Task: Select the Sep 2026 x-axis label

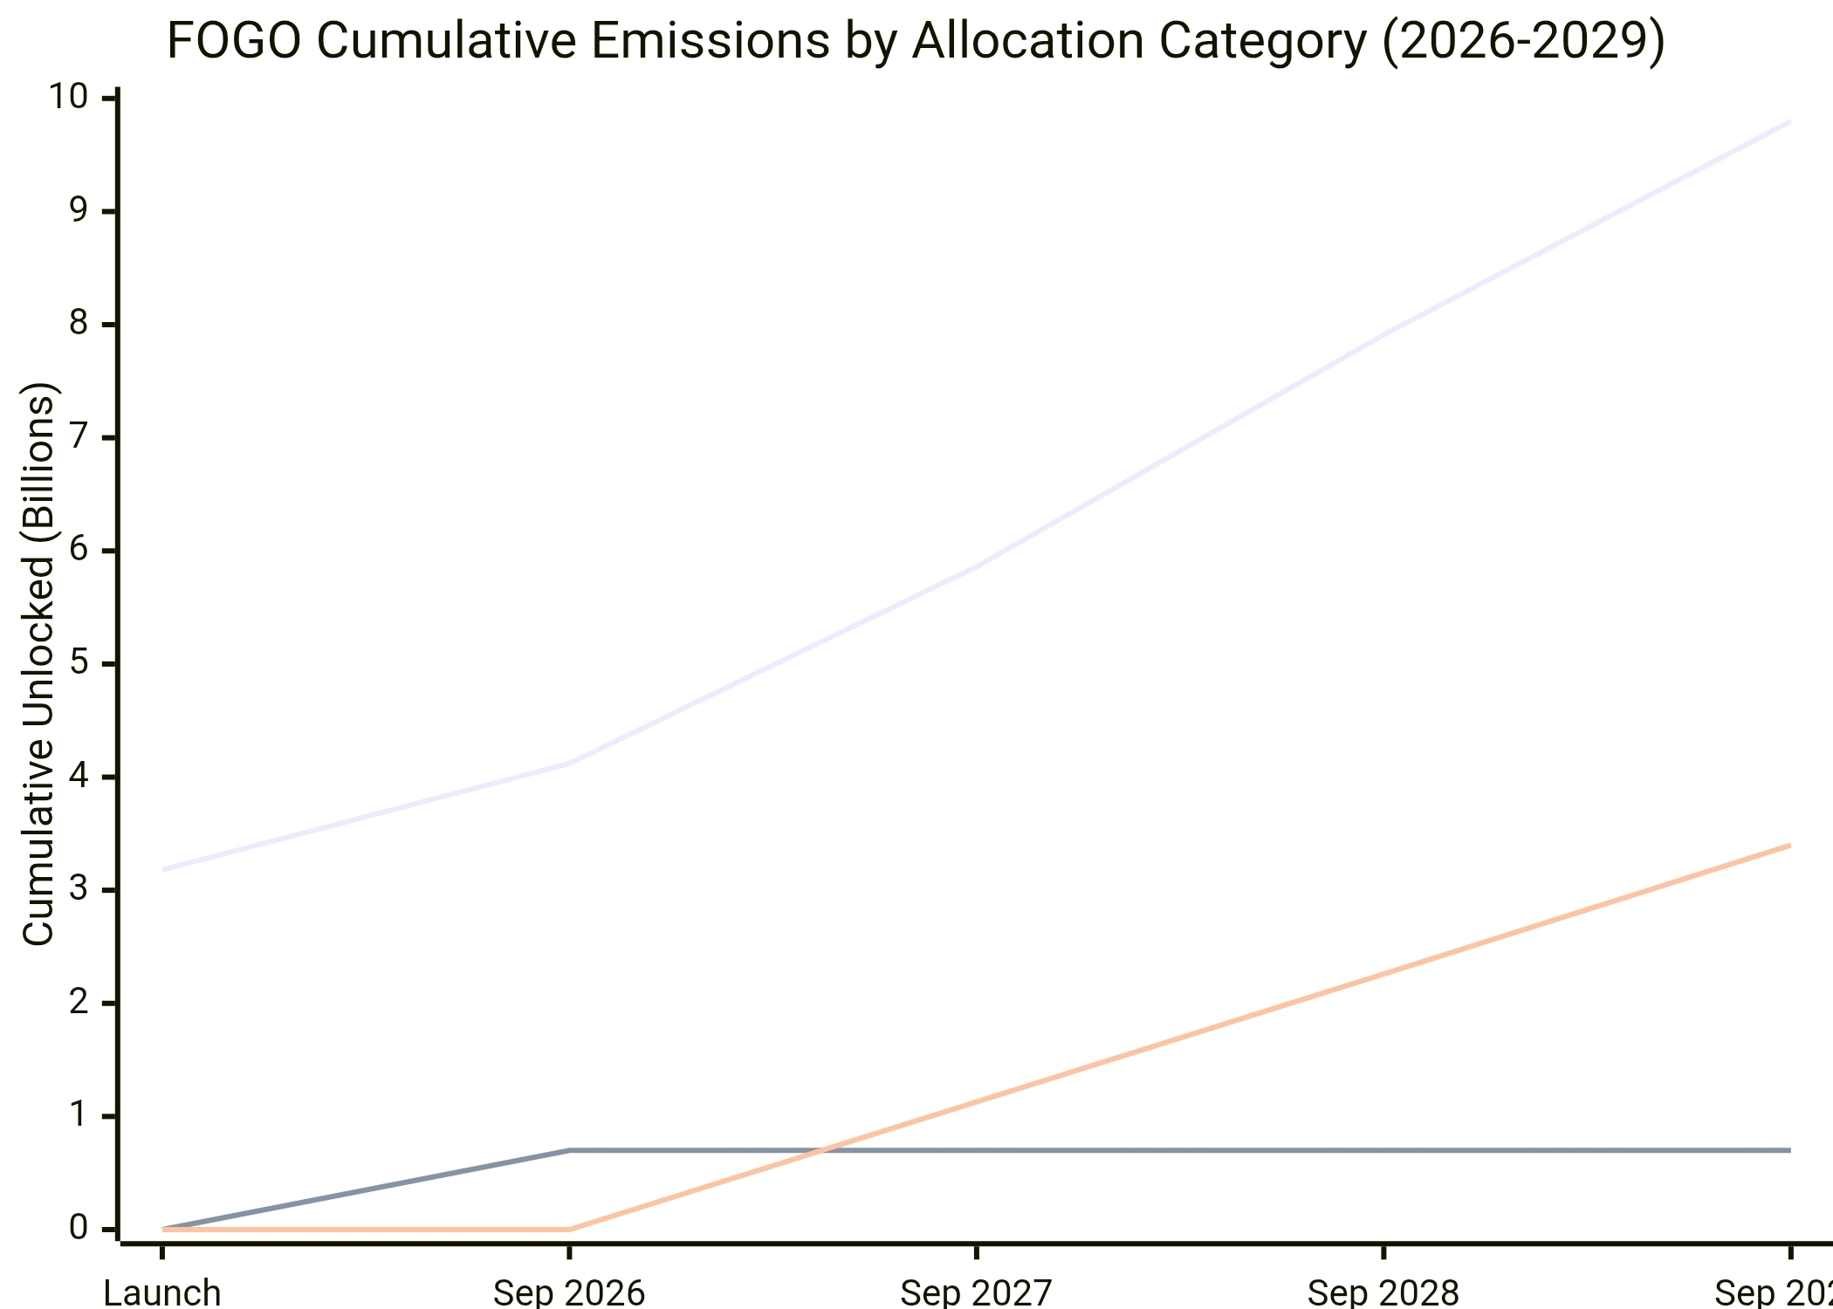Action: tap(569, 1292)
